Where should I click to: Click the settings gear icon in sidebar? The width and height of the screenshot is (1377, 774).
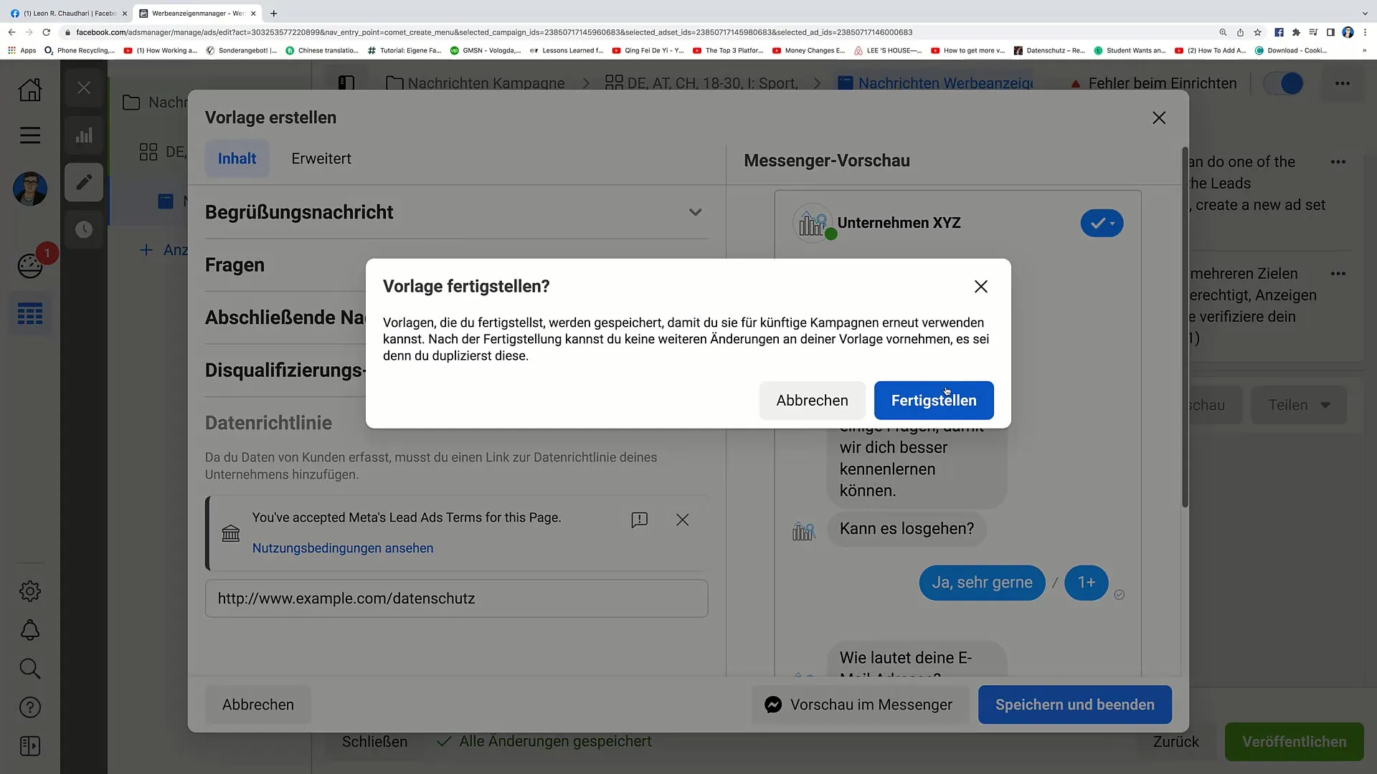29,591
